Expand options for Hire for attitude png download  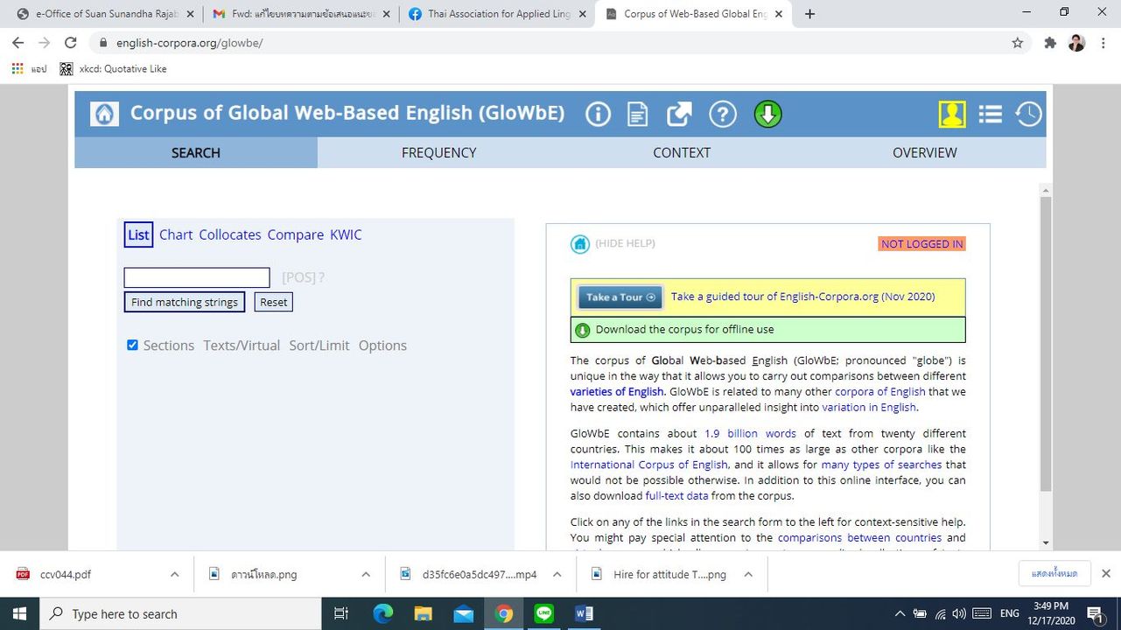(748, 574)
